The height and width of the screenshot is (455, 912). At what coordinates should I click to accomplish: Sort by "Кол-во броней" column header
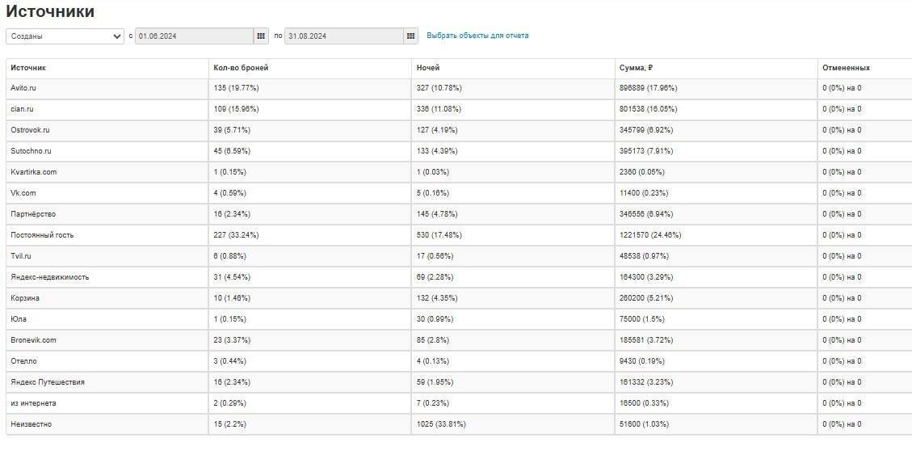(240, 68)
